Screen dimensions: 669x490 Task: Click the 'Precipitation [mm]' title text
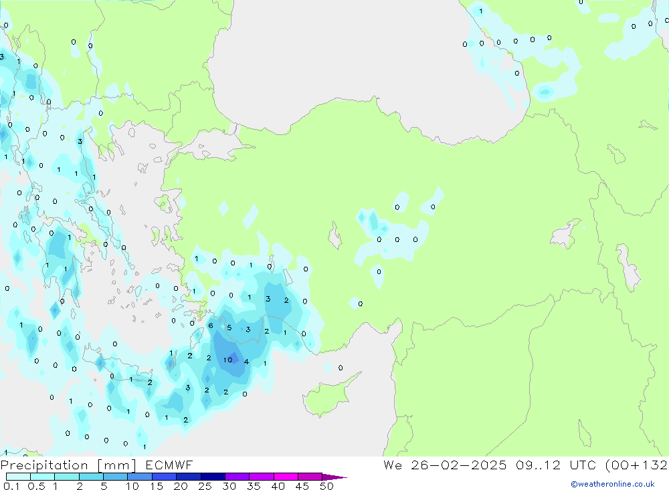click(69, 465)
